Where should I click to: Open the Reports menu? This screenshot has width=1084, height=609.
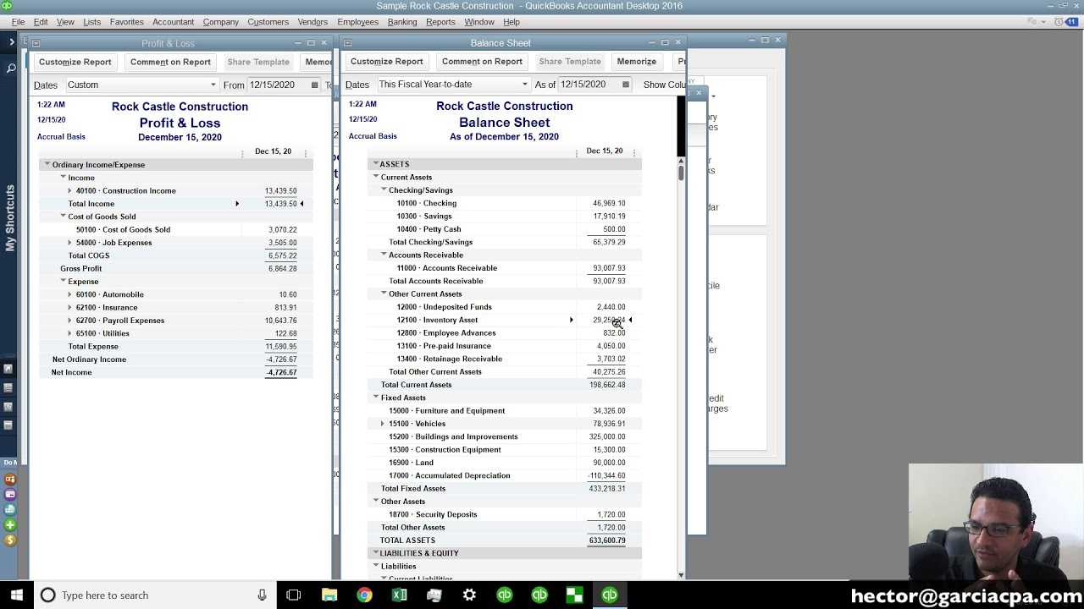coord(440,22)
